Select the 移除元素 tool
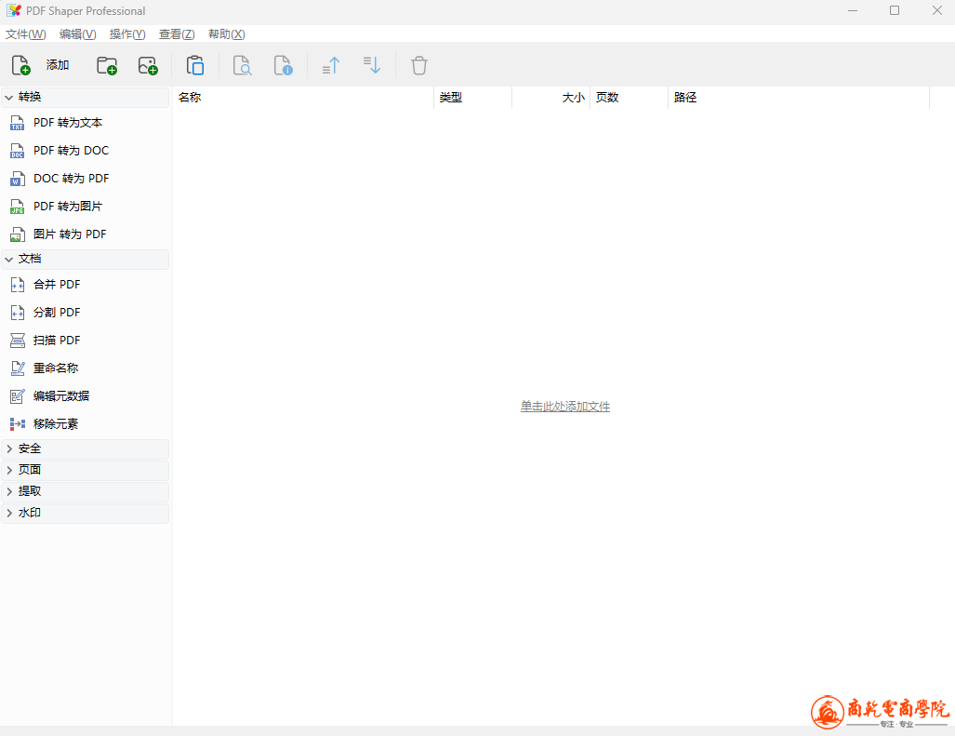 (x=56, y=424)
